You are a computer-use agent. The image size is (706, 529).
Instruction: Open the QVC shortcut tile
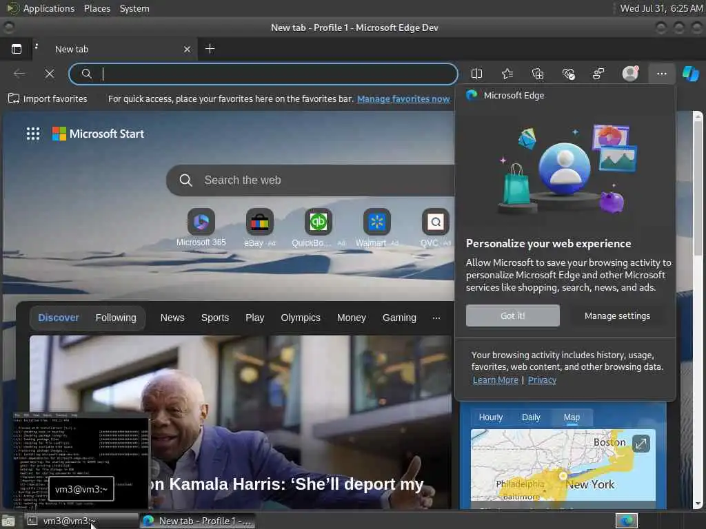coord(436,227)
